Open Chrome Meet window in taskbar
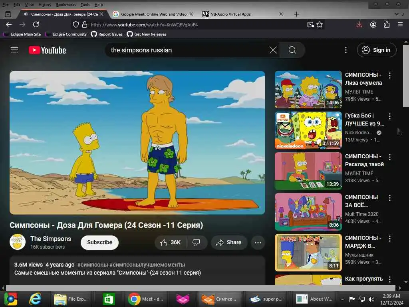409x307 pixels. pyautogui.click(x=146, y=299)
